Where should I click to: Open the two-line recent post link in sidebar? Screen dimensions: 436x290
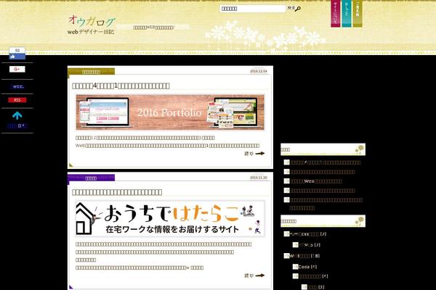pos(326,204)
